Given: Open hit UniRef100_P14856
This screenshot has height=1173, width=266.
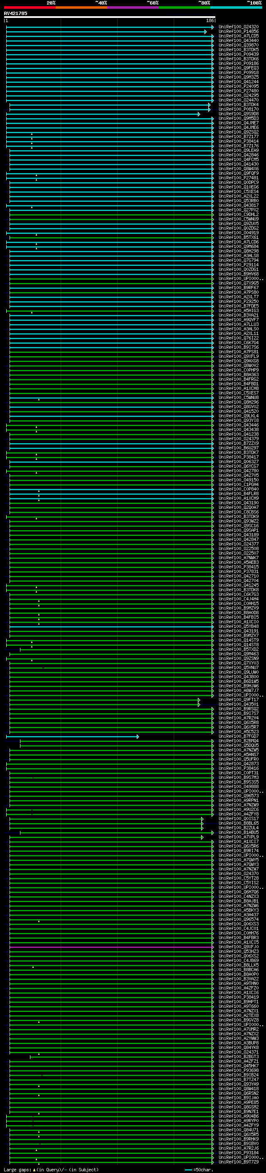Looking at the screenshot, I should (239, 32).
